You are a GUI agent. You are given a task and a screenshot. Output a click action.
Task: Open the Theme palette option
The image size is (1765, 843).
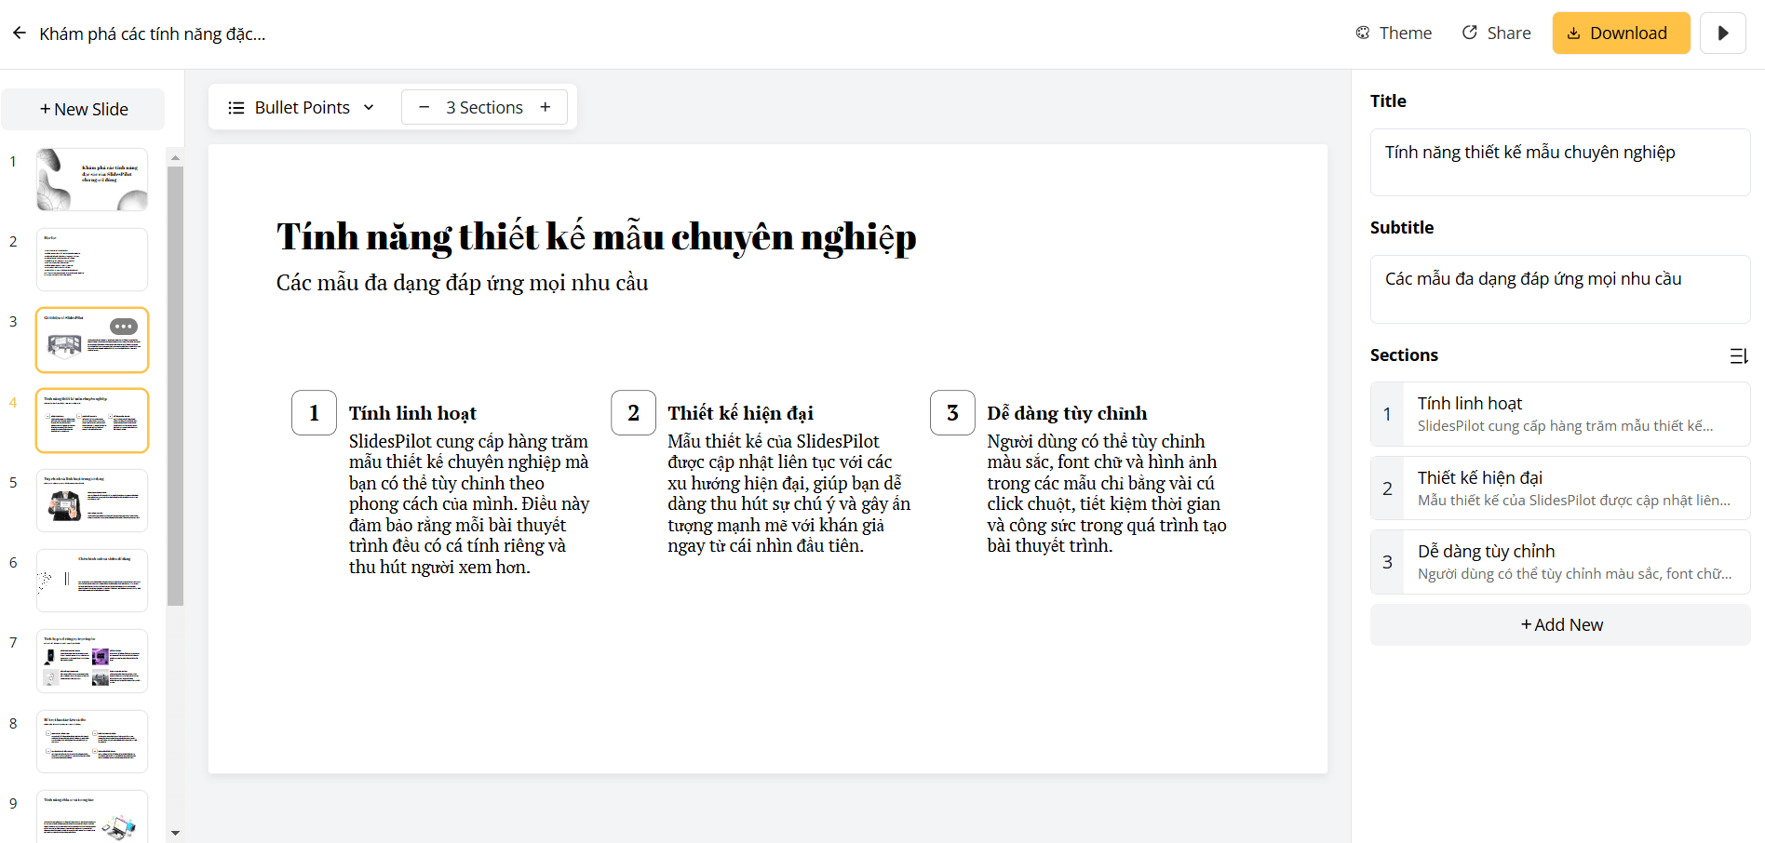1394,33
